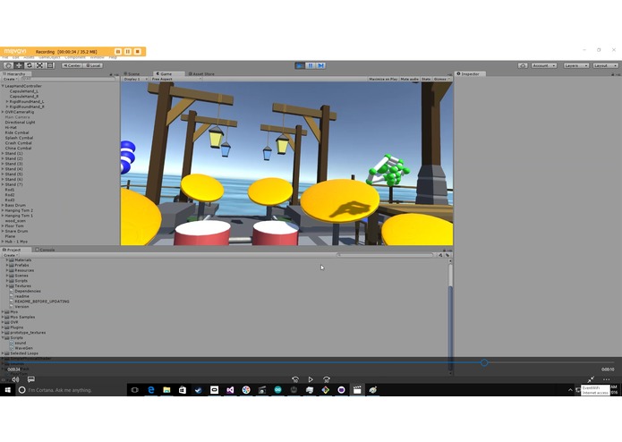Select Snare Drum in the Hierarchy

(x=16, y=231)
